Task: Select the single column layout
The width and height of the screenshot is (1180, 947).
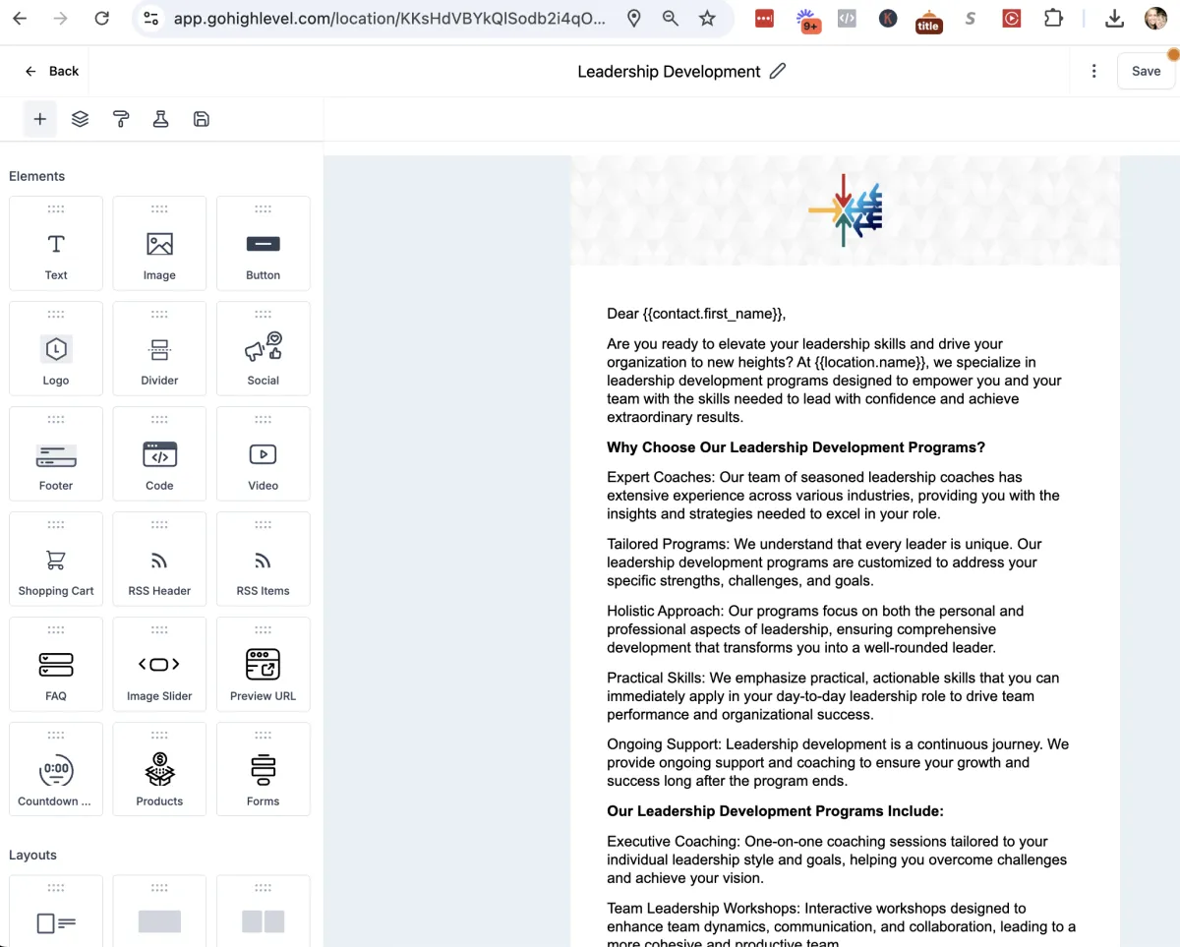Action: click(159, 912)
